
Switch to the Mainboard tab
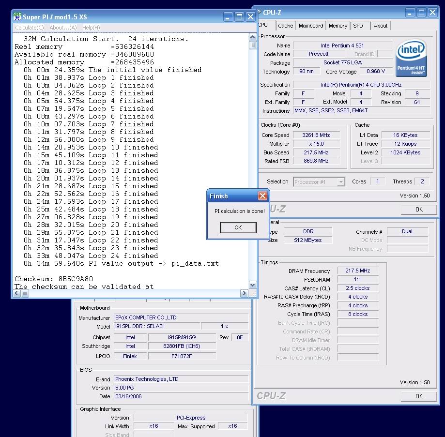click(311, 26)
